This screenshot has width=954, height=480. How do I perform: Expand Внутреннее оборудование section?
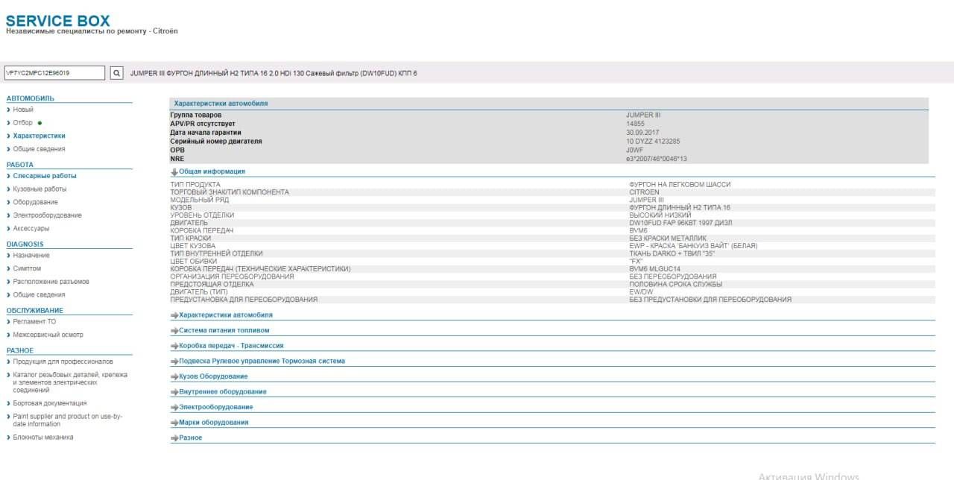coord(223,392)
